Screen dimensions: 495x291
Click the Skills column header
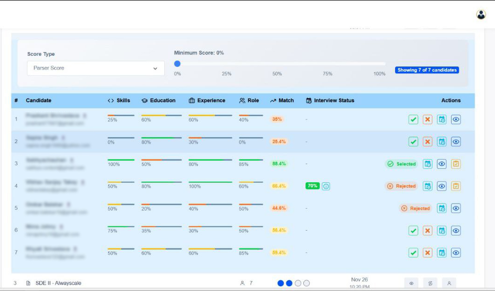coord(119,100)
